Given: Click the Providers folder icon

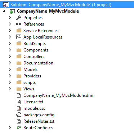Looking at the screenshot, I should click(x=19, y=76).
